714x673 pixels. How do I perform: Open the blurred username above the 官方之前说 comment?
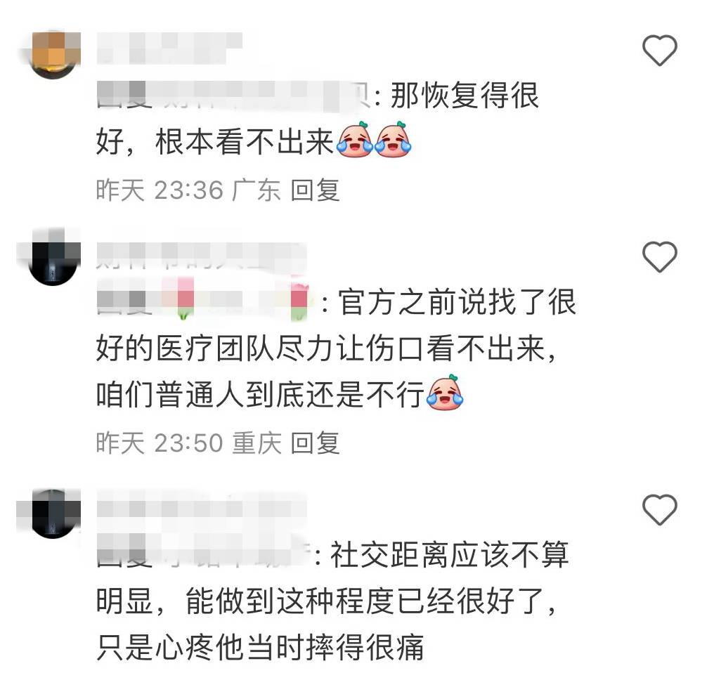pos(201,256)
